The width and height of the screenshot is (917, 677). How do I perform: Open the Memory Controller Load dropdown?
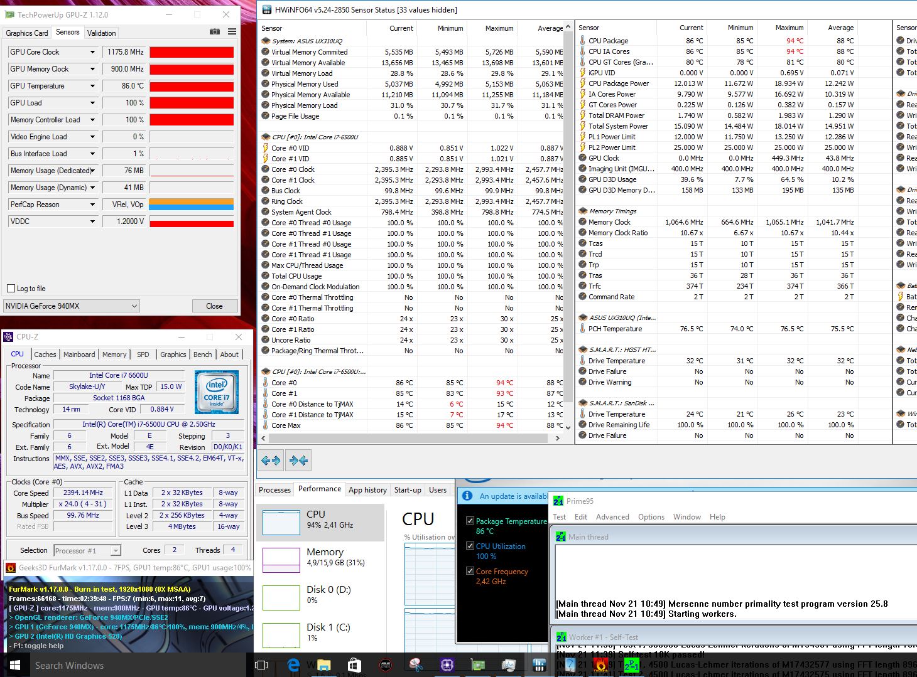pos(92,120)
